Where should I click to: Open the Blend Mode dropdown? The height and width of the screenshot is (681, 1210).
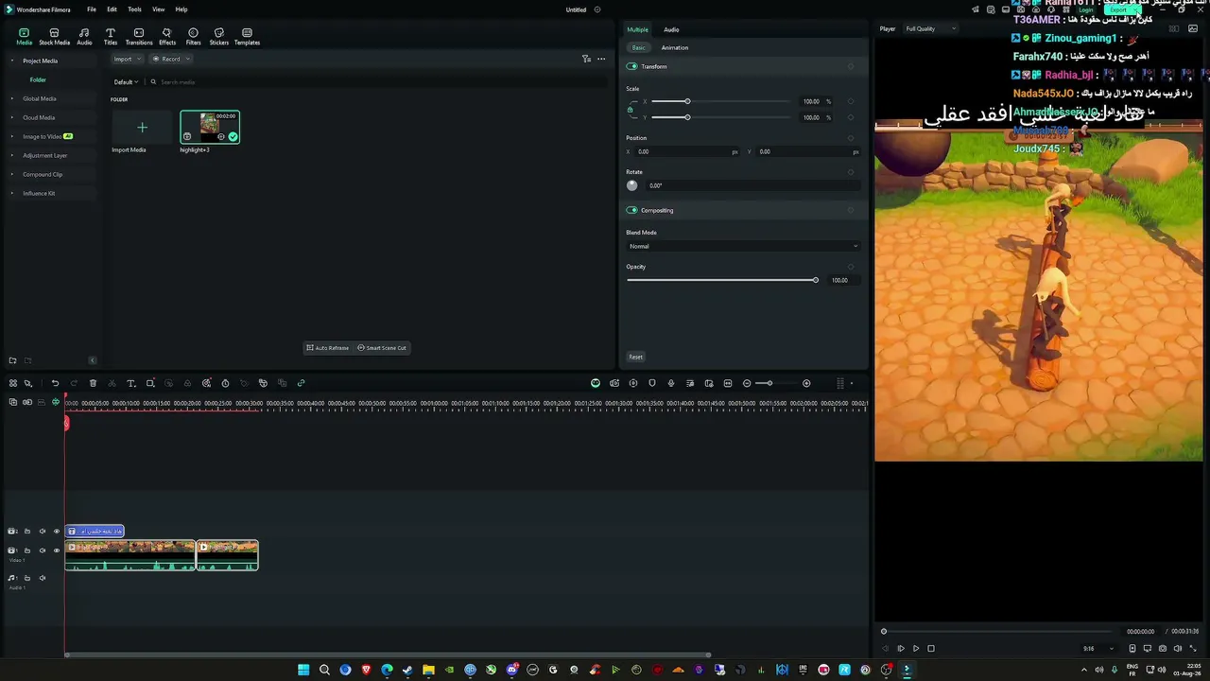point(743,246)
